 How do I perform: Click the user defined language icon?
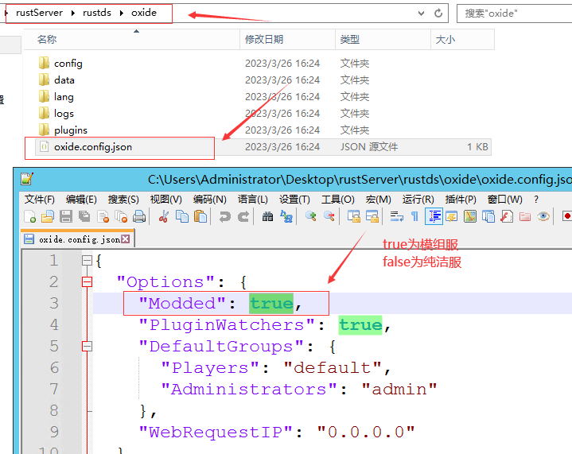pyautogui.click(x=452, y=216)
